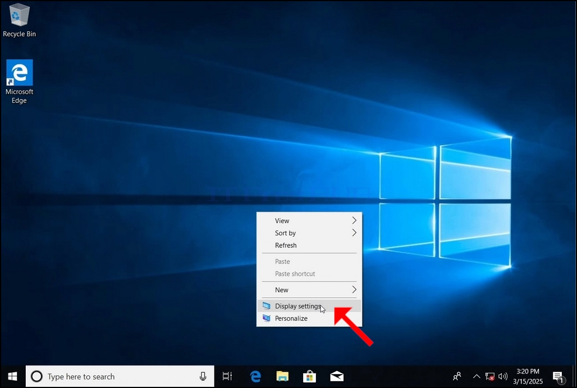This screenshot has height=388, width=577.
Task: Open the People icon in the system tray
Action: click(x=457, y=376)
